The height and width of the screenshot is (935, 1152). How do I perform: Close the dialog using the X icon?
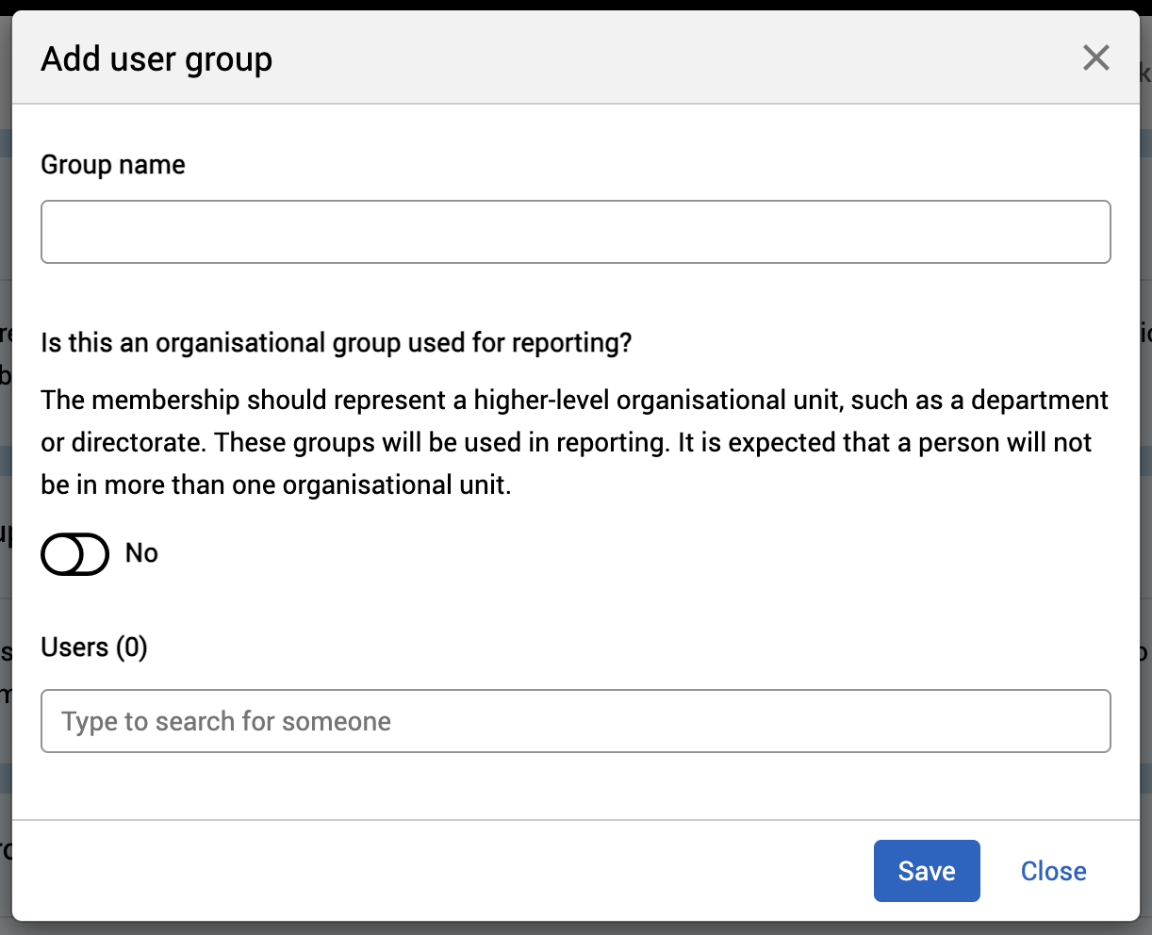coord(1095,58)
